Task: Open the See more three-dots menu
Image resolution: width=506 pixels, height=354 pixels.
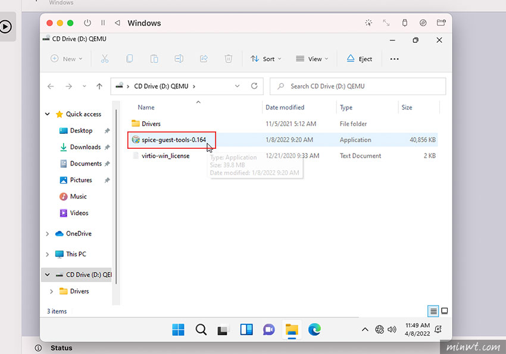Action: tap(394, 59)
